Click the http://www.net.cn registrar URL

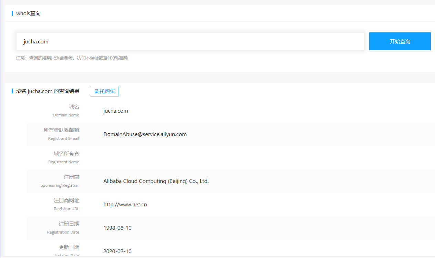pyautogui.click(x=125, y=205)
